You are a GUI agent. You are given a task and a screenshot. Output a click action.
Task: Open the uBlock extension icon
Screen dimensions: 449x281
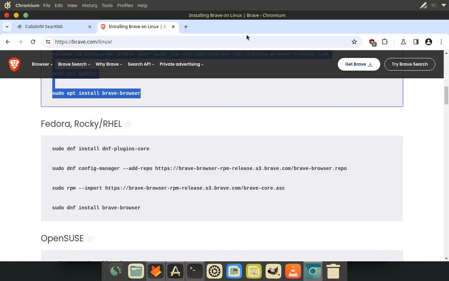pos(372,42)
